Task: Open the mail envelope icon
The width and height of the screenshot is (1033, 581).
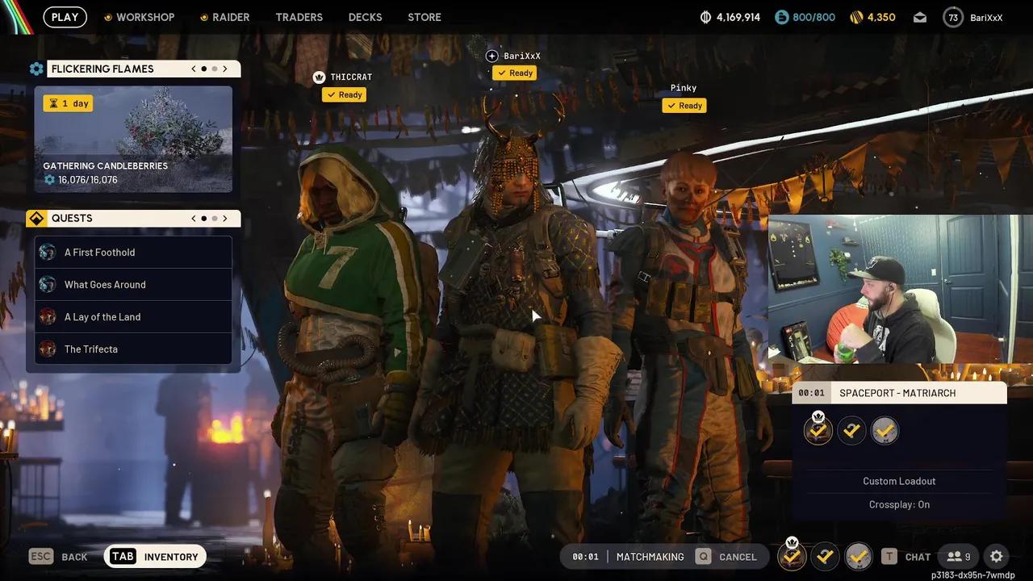Action: [x=919, y=16]
